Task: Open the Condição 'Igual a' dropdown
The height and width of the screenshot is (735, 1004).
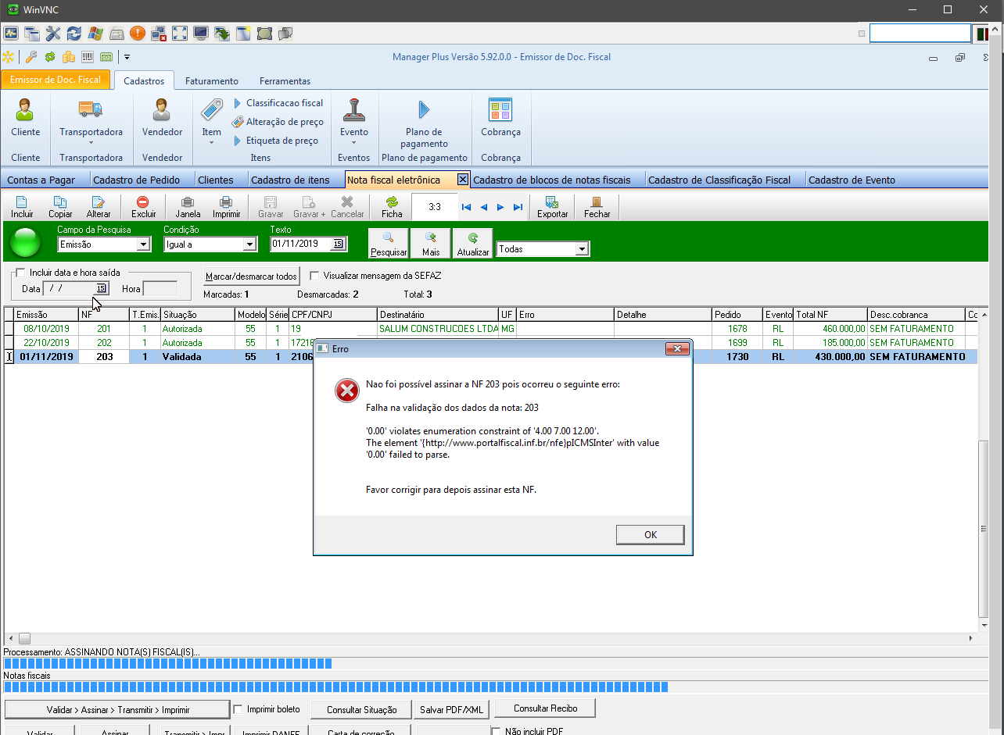Action: coord(249,244)
